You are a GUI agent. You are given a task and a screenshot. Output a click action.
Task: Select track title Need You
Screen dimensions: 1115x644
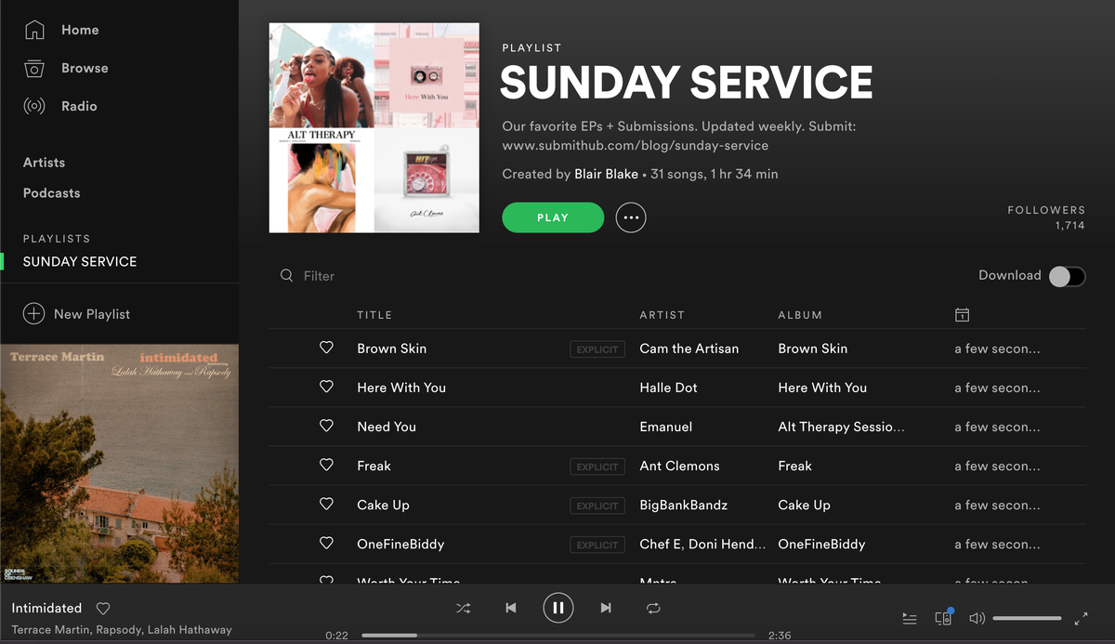click(387, 427)
